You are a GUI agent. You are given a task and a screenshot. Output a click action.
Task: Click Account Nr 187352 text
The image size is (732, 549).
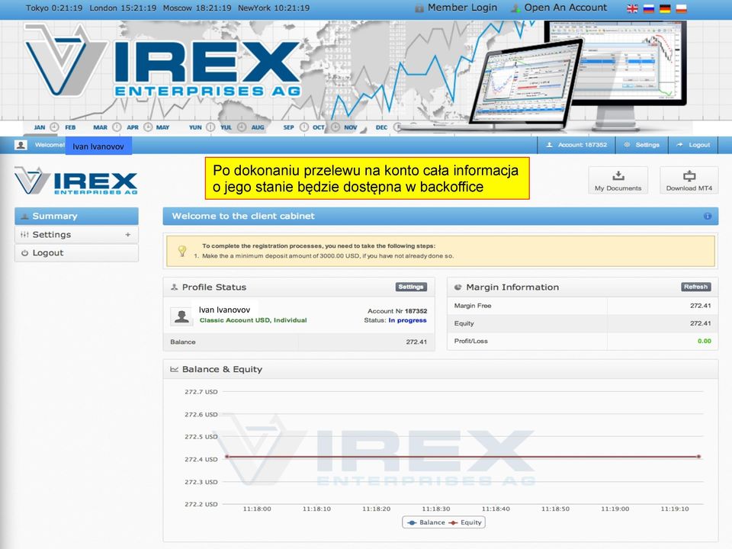click(397, 311)
